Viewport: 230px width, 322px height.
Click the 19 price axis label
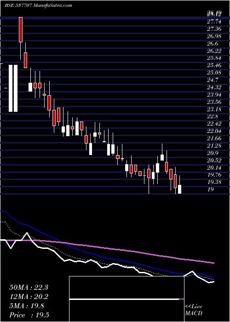[x=211, y=190]
